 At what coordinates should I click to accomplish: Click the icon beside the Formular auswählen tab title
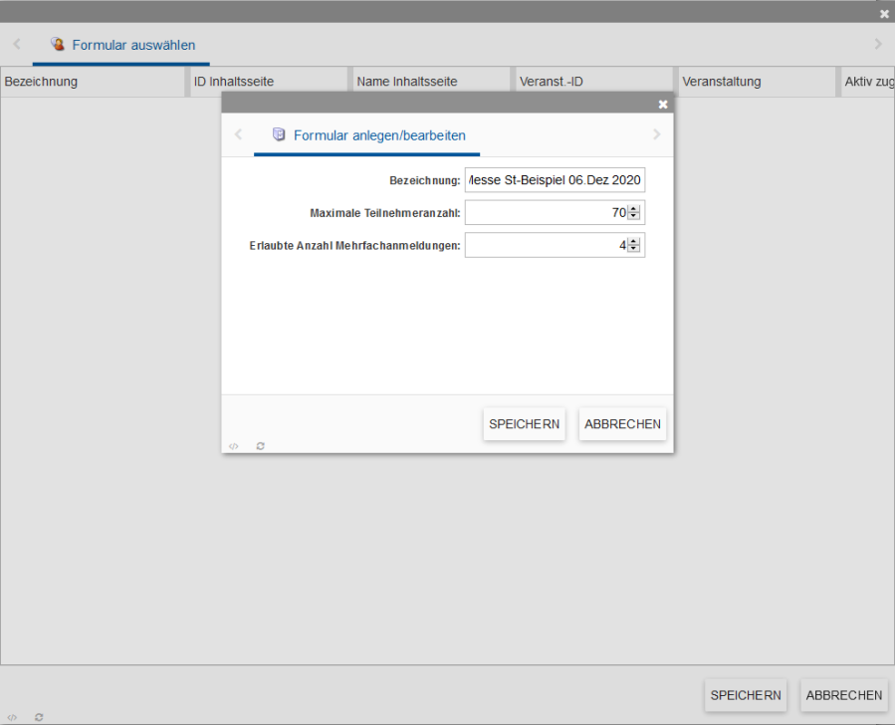58,45
